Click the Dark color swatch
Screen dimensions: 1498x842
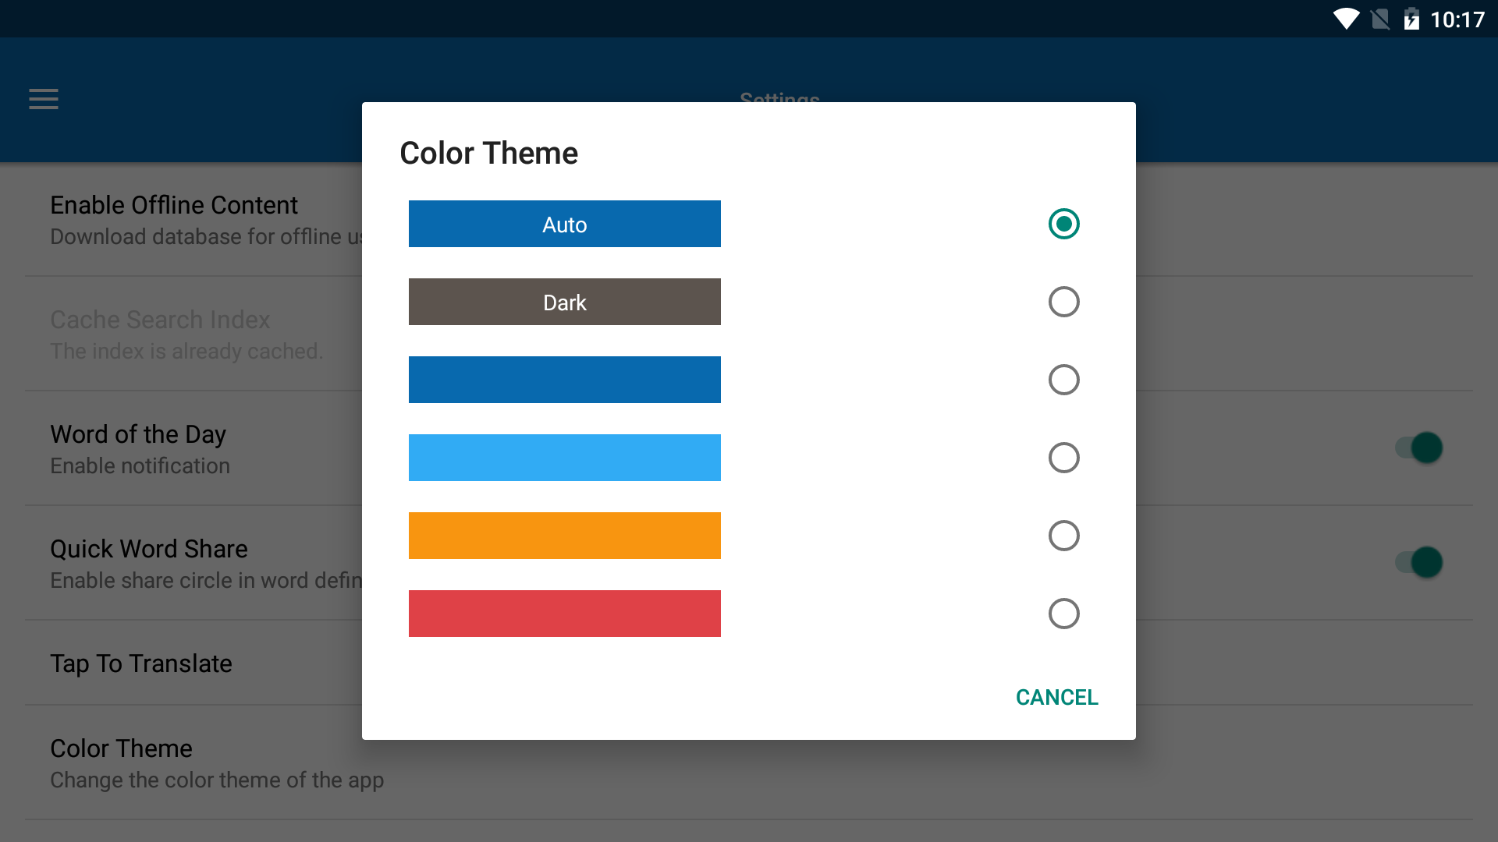click(x=564, y=302)
